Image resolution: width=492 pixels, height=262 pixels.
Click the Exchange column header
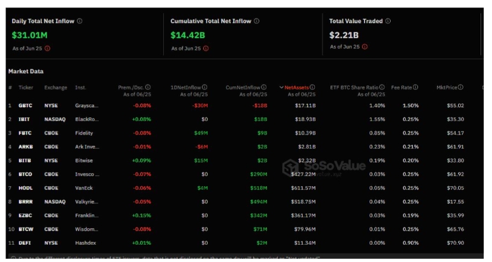pos(55,87)
